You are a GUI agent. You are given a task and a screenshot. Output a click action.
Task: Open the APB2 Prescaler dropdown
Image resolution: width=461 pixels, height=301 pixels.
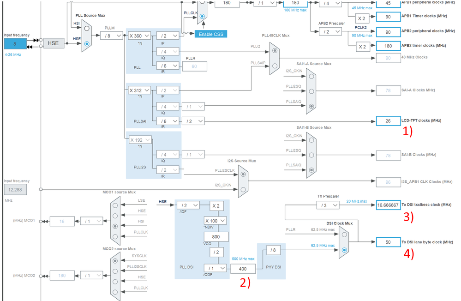[x=330, y=31]
